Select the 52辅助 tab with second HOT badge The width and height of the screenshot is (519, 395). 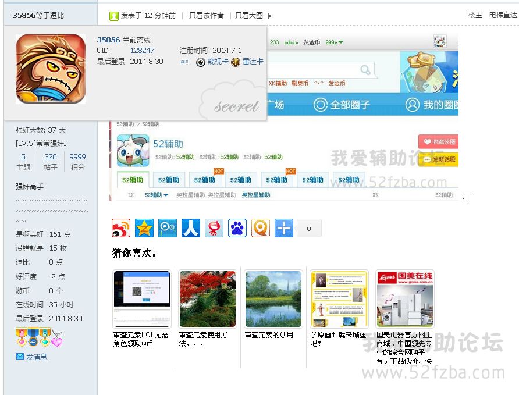pyautogui.click(x=277, y=180)
